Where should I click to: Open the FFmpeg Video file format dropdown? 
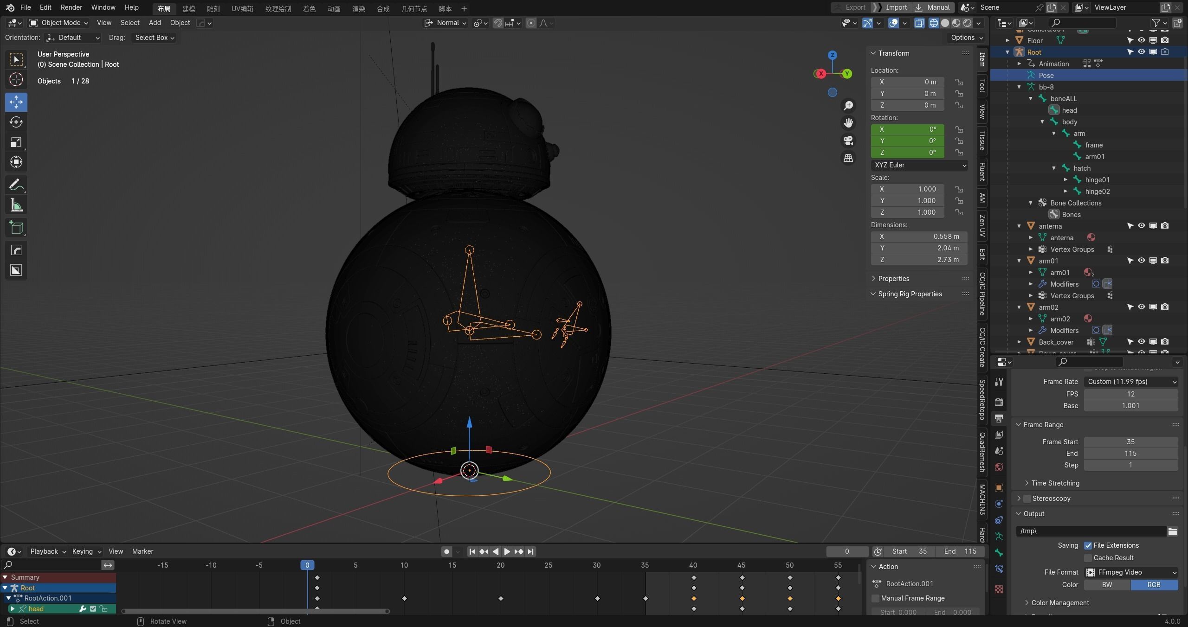[1131, 572]
